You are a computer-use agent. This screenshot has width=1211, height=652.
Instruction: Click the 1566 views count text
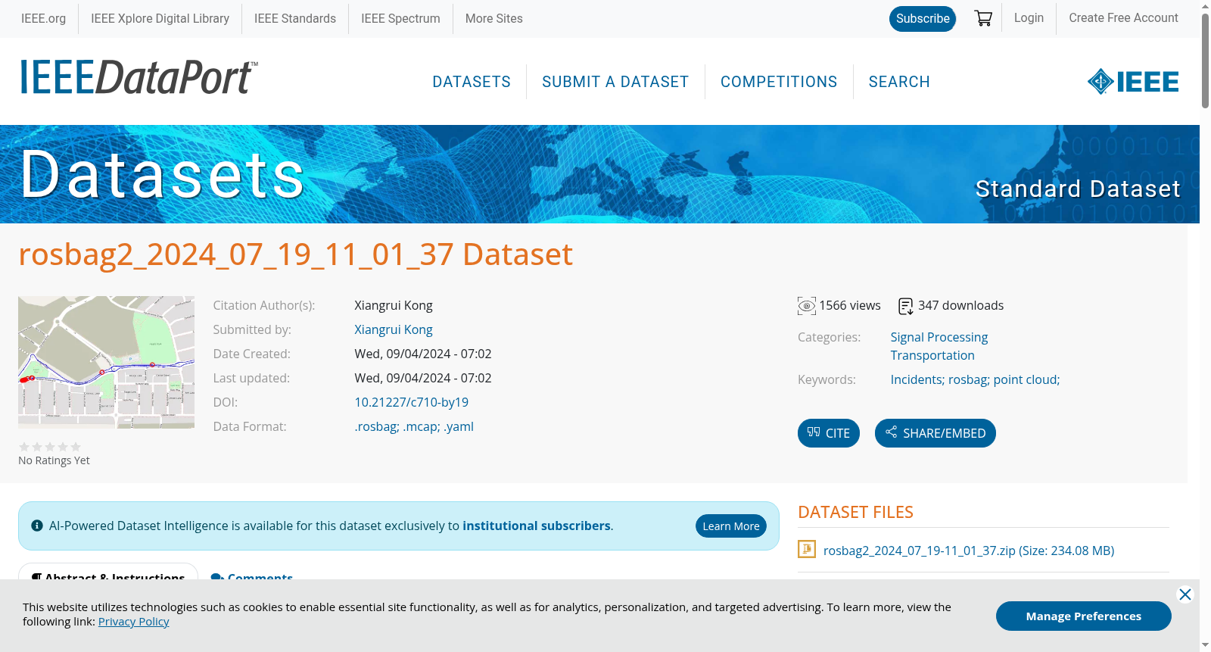click(850, 306)
